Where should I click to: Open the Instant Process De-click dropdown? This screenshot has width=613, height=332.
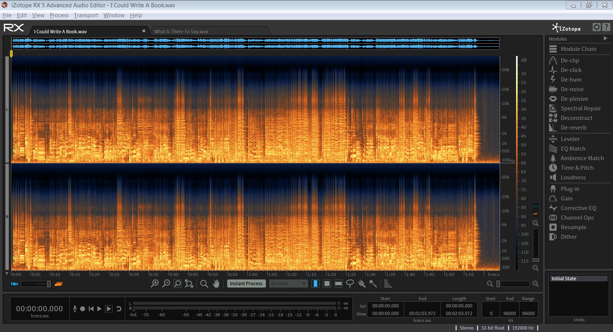pos(288,284)
